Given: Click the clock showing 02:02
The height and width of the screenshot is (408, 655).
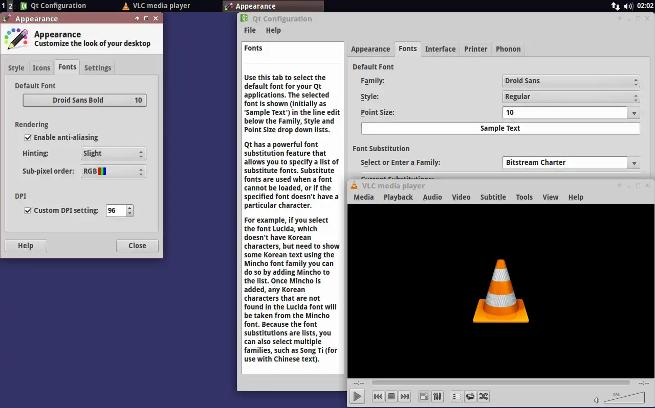Looking at the screenshot, I should (645, 6).
